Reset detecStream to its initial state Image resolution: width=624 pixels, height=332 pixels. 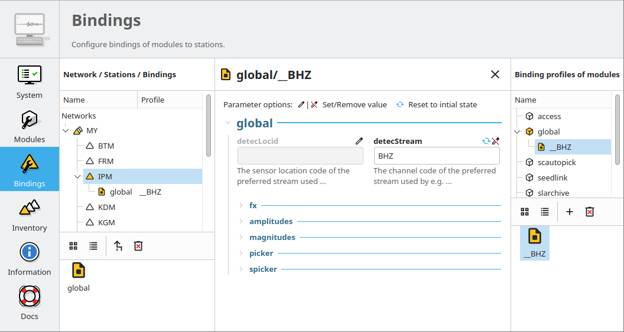[x=486, y=142]
